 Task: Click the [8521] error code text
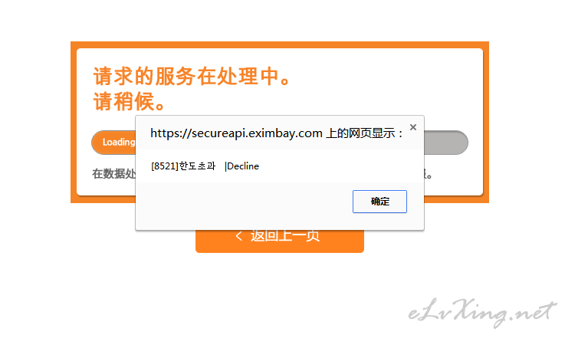coord(165,166)
